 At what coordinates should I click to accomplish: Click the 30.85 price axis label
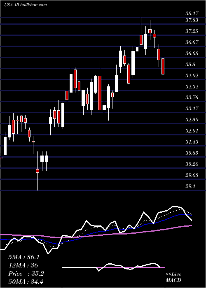pos(192,153)
